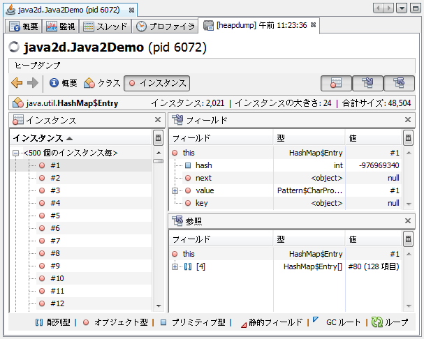
Task: Open column chooser in fields table
Action: [x=409, y=138]
